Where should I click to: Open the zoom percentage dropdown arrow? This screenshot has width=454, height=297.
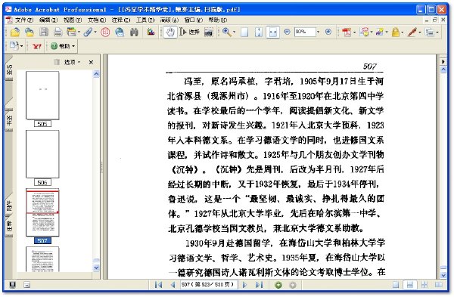[x=319, y=32]
